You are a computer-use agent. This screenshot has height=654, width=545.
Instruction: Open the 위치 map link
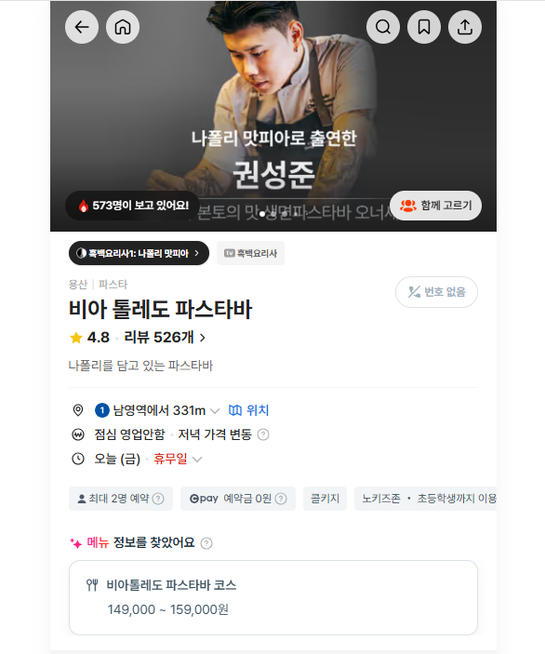[248, 410]
